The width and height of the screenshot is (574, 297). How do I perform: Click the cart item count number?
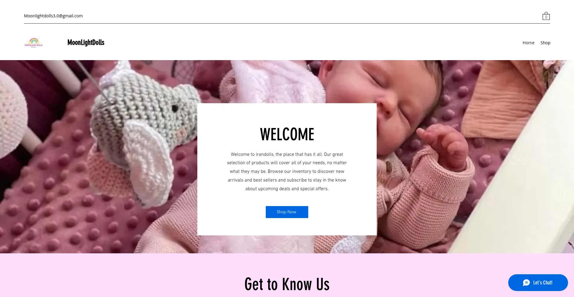546,17
